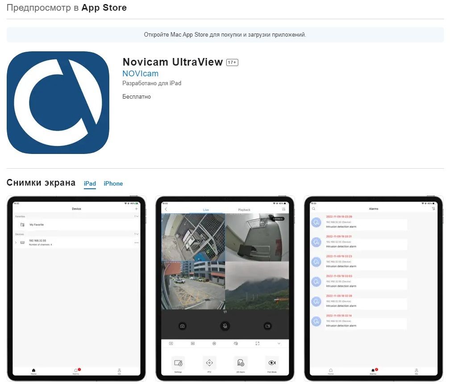Tap the Alarms bell icon in Device screenshot
The width and height of the screenshot is (452, 386).
click(x=76, y=370)
